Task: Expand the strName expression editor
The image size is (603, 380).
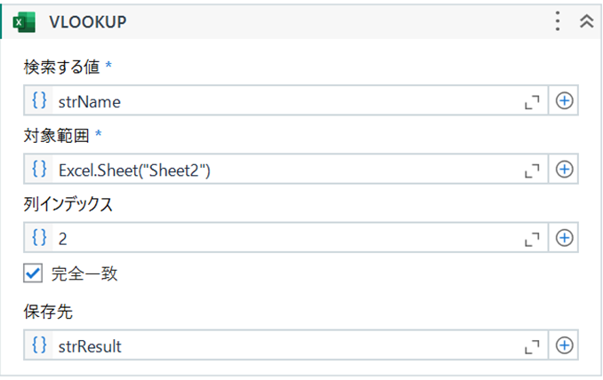Action: point(533,102)
